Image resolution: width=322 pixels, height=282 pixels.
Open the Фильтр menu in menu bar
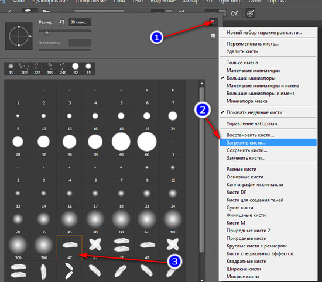point(191,1)
